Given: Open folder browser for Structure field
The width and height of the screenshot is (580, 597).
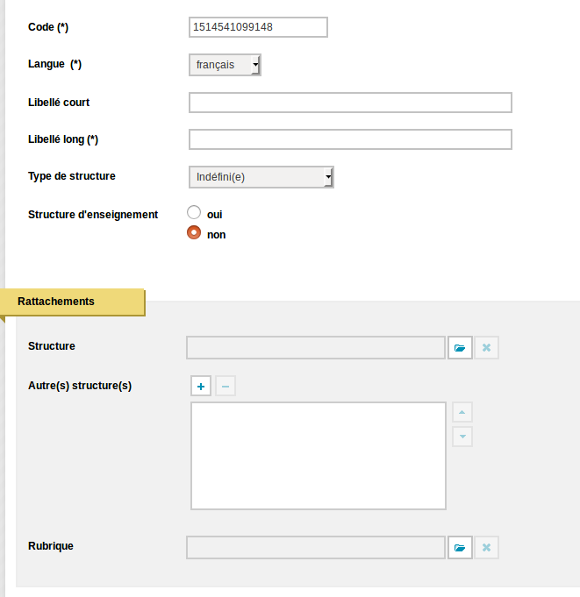Looking at the screenshot, I should (x=460, y=348).
